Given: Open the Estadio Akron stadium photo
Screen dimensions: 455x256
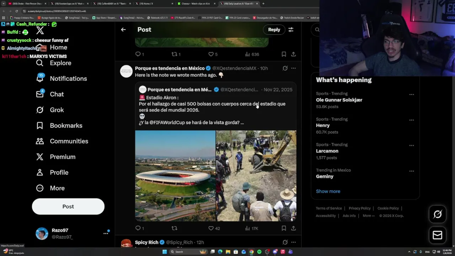Looking at the screenshot, I should click(x=175, y=176).
